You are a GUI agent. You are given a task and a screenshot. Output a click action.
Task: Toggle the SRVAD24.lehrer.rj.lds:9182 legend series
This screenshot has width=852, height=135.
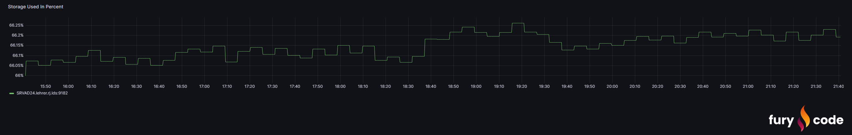(42, 93)
